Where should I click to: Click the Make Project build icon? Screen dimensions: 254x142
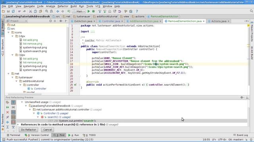69,11
